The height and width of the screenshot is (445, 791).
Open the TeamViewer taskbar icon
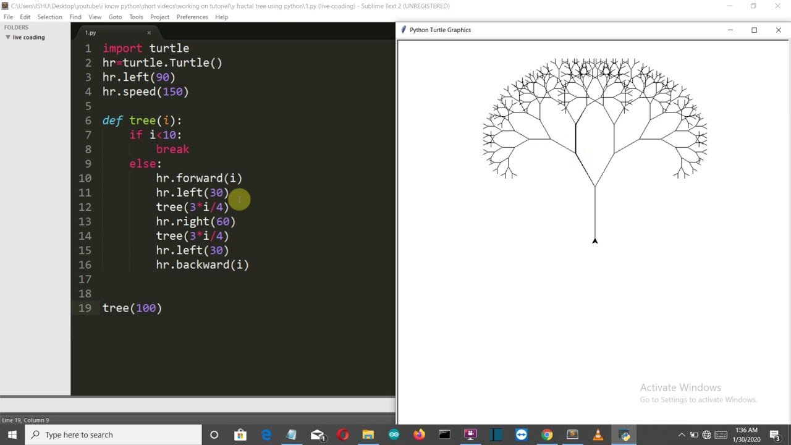click(x=521, y=434)
